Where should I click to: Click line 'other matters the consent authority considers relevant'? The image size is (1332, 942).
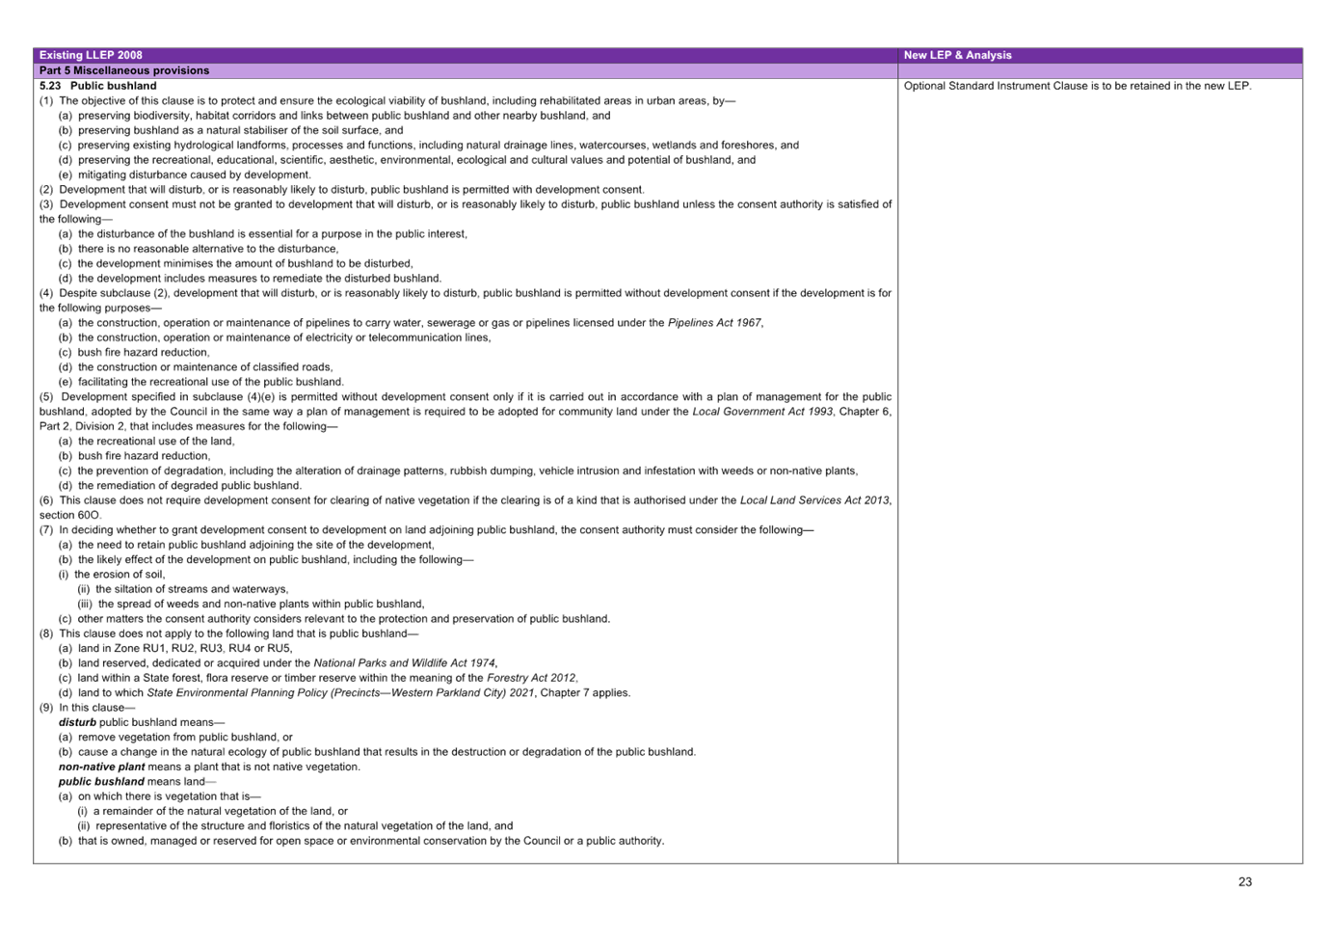pos(334,619)
